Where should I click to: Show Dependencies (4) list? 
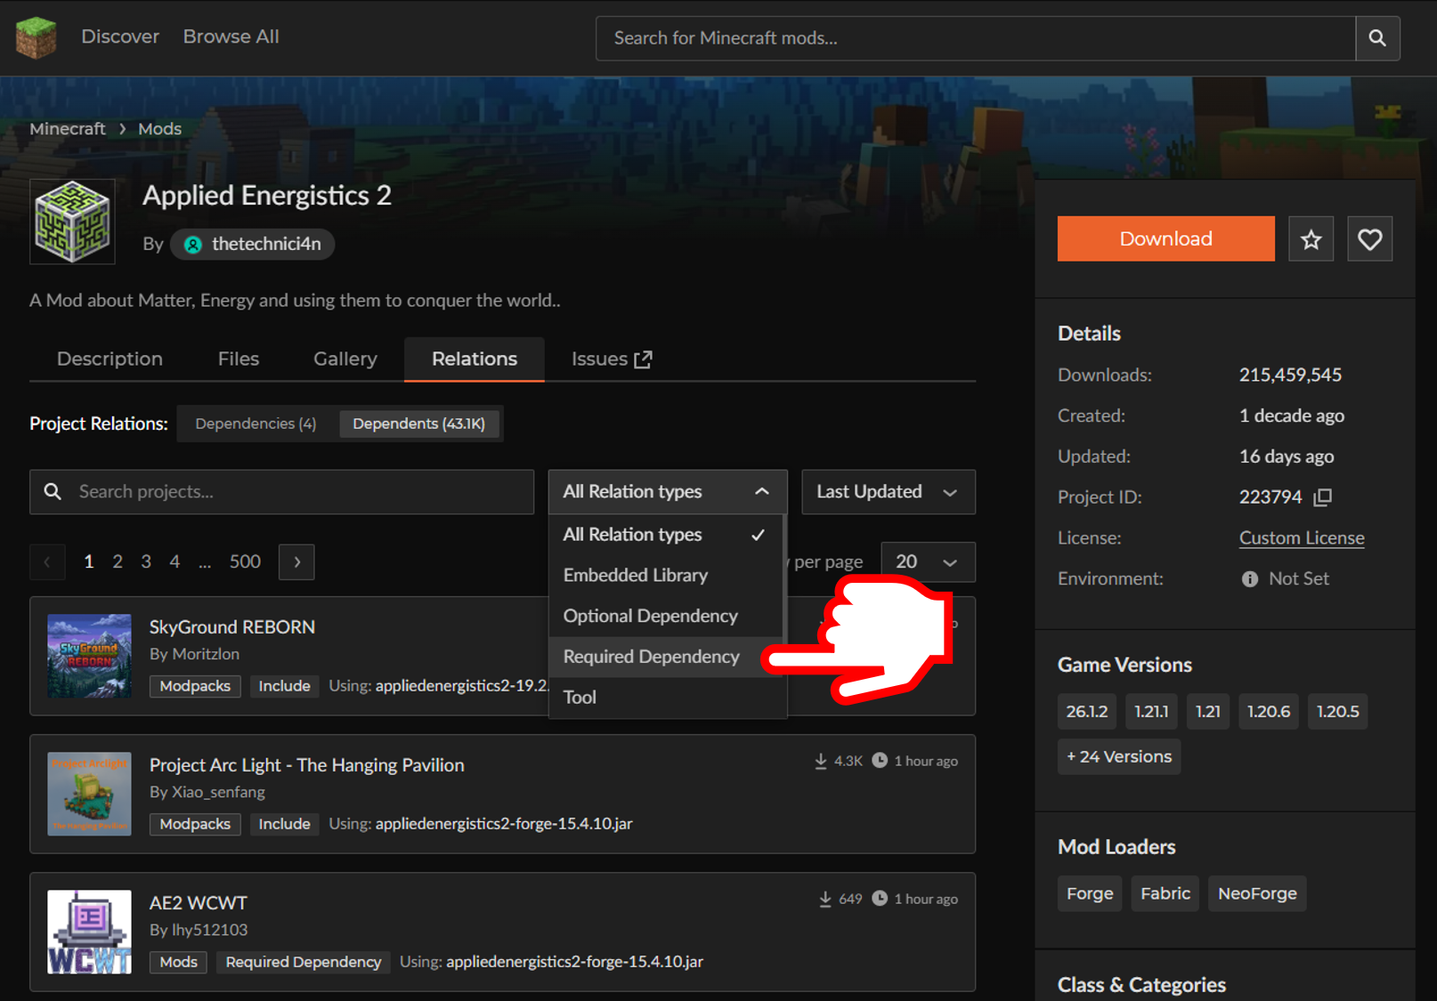point(256,424)
